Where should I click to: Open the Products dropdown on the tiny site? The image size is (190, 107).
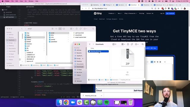coord(112,13)
